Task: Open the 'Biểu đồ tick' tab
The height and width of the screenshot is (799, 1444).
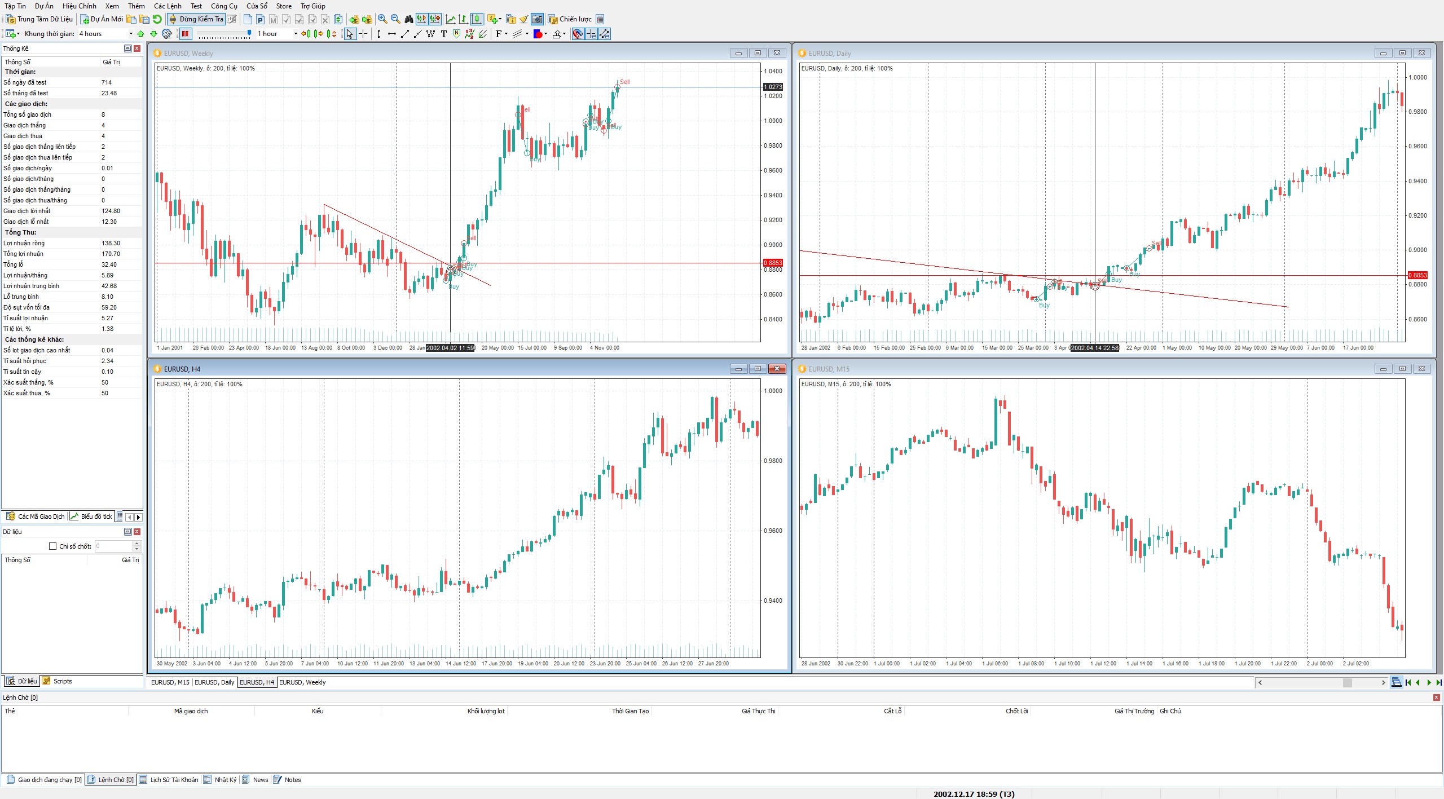Action: pos(91,517)
